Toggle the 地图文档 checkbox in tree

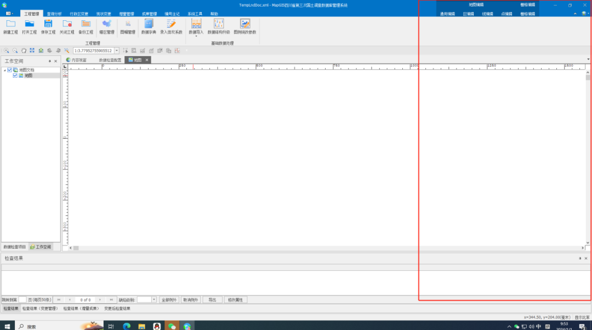point(10,70)
